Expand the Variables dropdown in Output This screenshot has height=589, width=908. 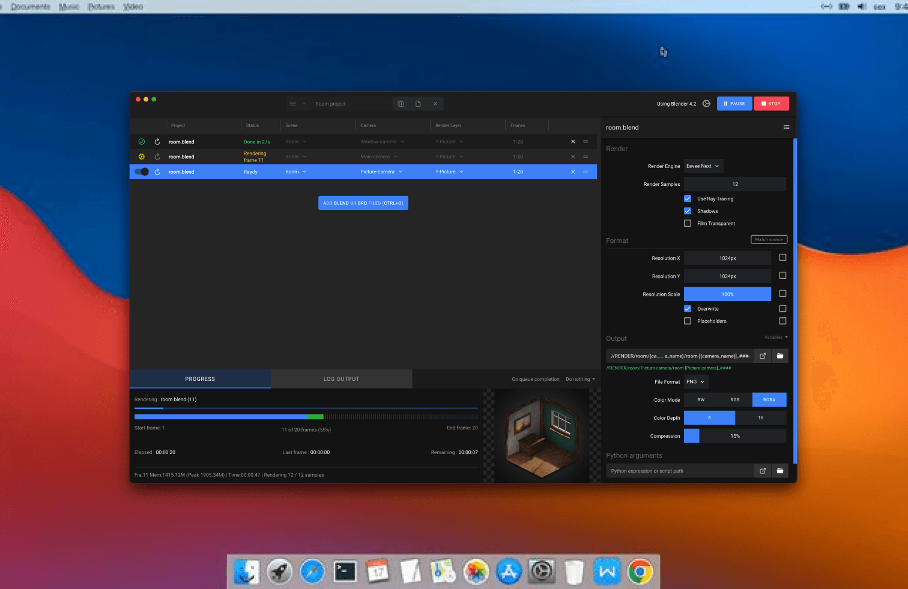[x=776, y=337]
